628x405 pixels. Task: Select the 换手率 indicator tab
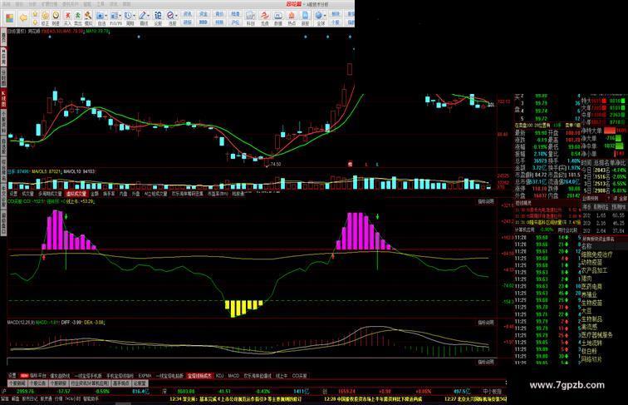[109, 194]
